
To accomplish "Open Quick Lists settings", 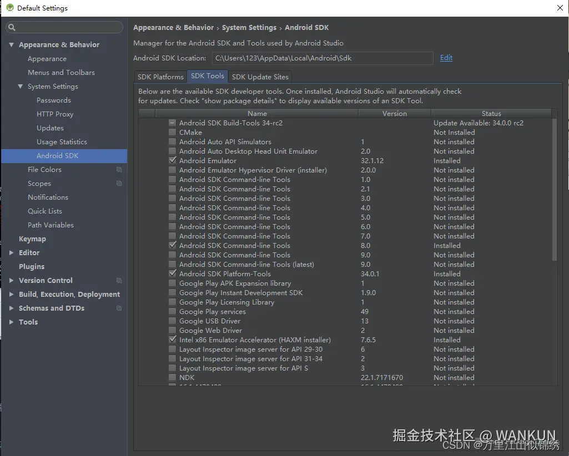I will (45, 211).
